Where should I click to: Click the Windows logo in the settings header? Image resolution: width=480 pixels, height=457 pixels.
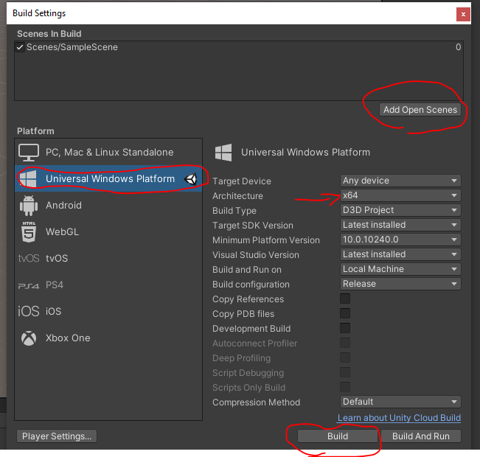coord(223,152)
